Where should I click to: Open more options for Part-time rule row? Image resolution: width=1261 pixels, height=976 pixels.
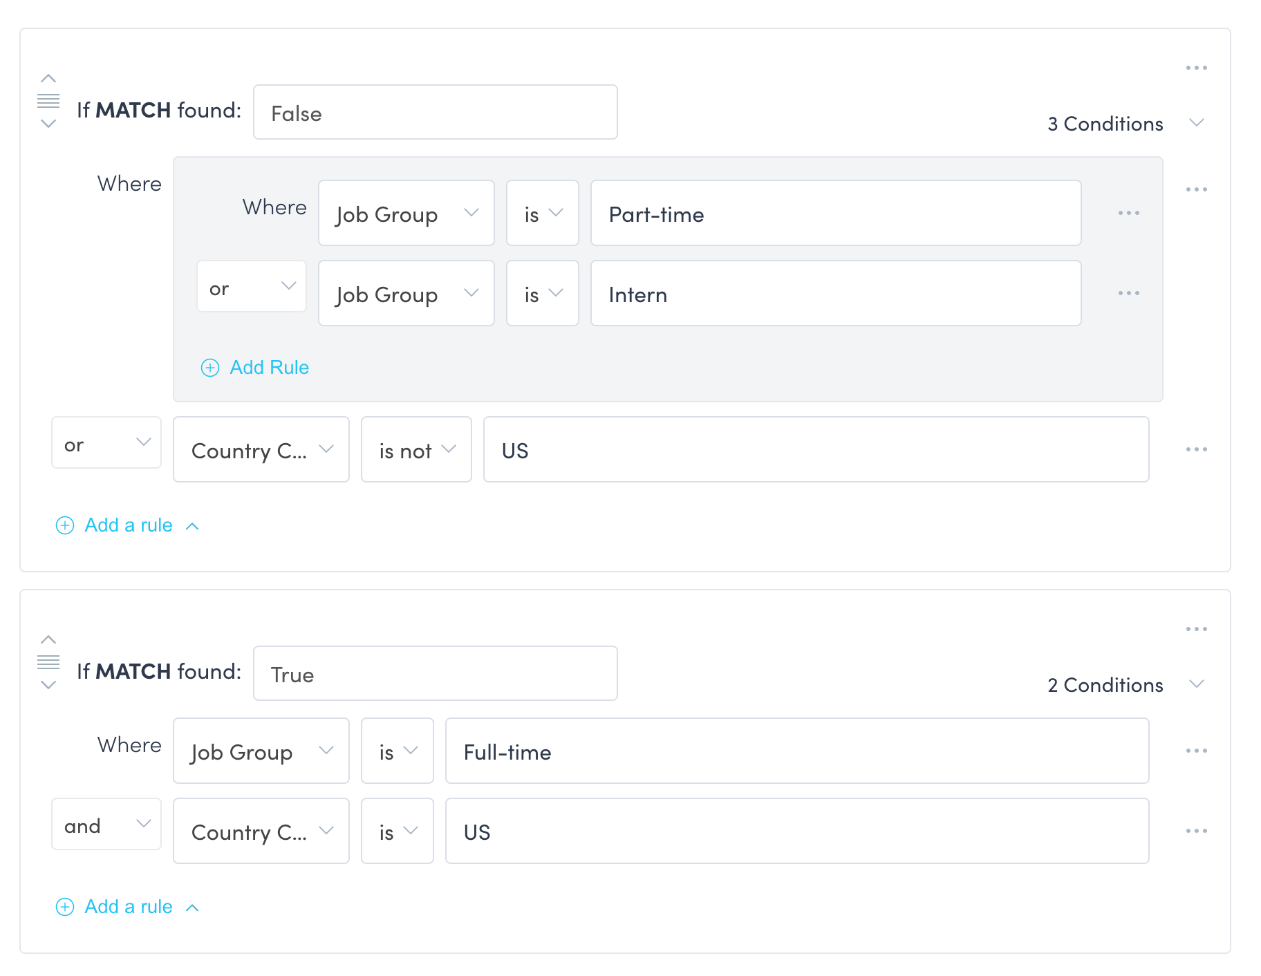point(1128,213)
